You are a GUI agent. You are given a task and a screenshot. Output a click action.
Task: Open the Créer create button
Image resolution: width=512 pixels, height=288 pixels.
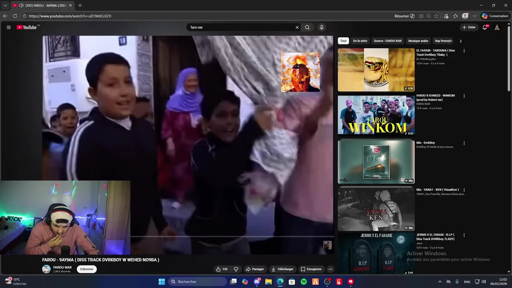point(469,27)
